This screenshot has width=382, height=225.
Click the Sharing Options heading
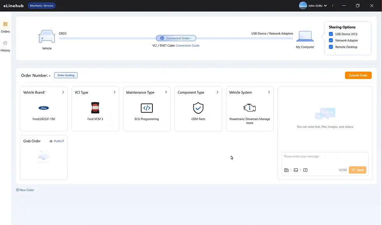342,27
